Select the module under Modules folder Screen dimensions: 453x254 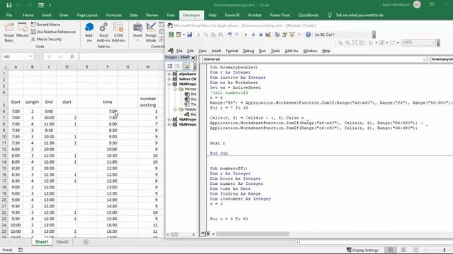pyautogui.click(x=190, y=114)
